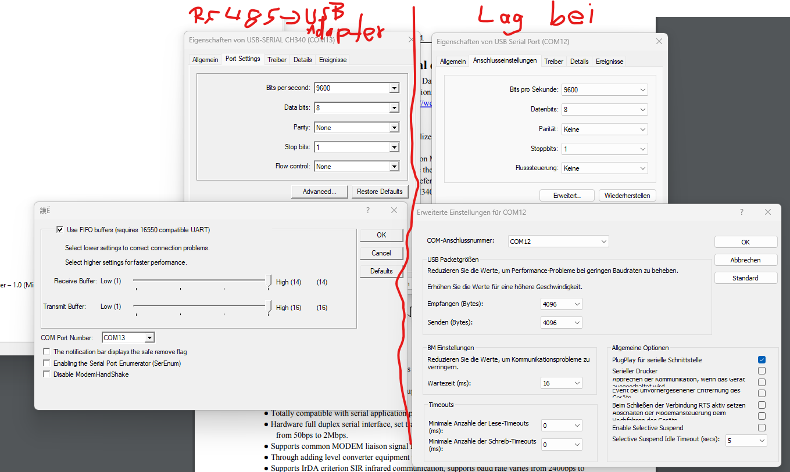Close the FIFO buffers advanced dialog
The width and height of the screenshot is (790, 472).
pyautogui.click(x=394, y=210)
